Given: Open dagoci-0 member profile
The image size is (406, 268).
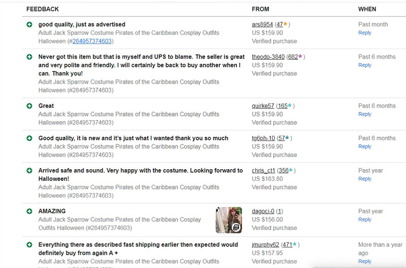Looking at the screenshot, I should (x=263, y=211).
